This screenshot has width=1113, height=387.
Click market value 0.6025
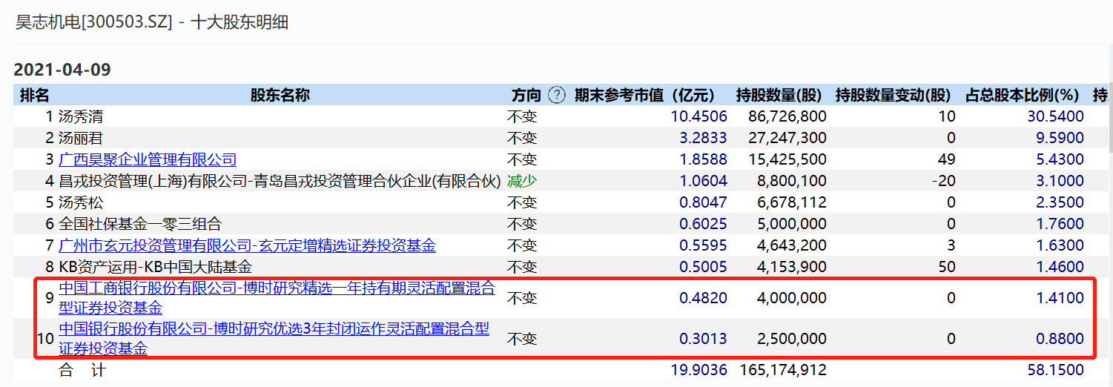[704, 224]
